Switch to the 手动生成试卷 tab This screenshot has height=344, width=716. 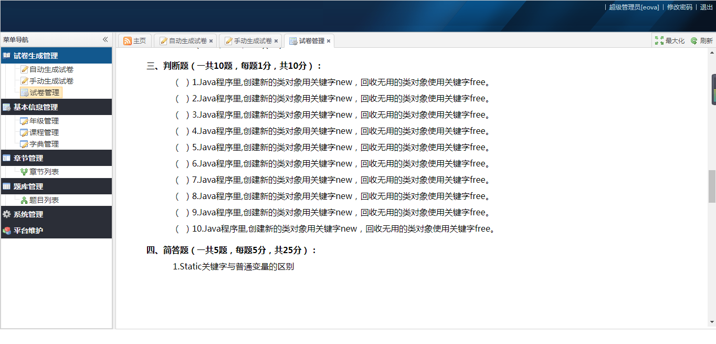click(x=250, y=40)
